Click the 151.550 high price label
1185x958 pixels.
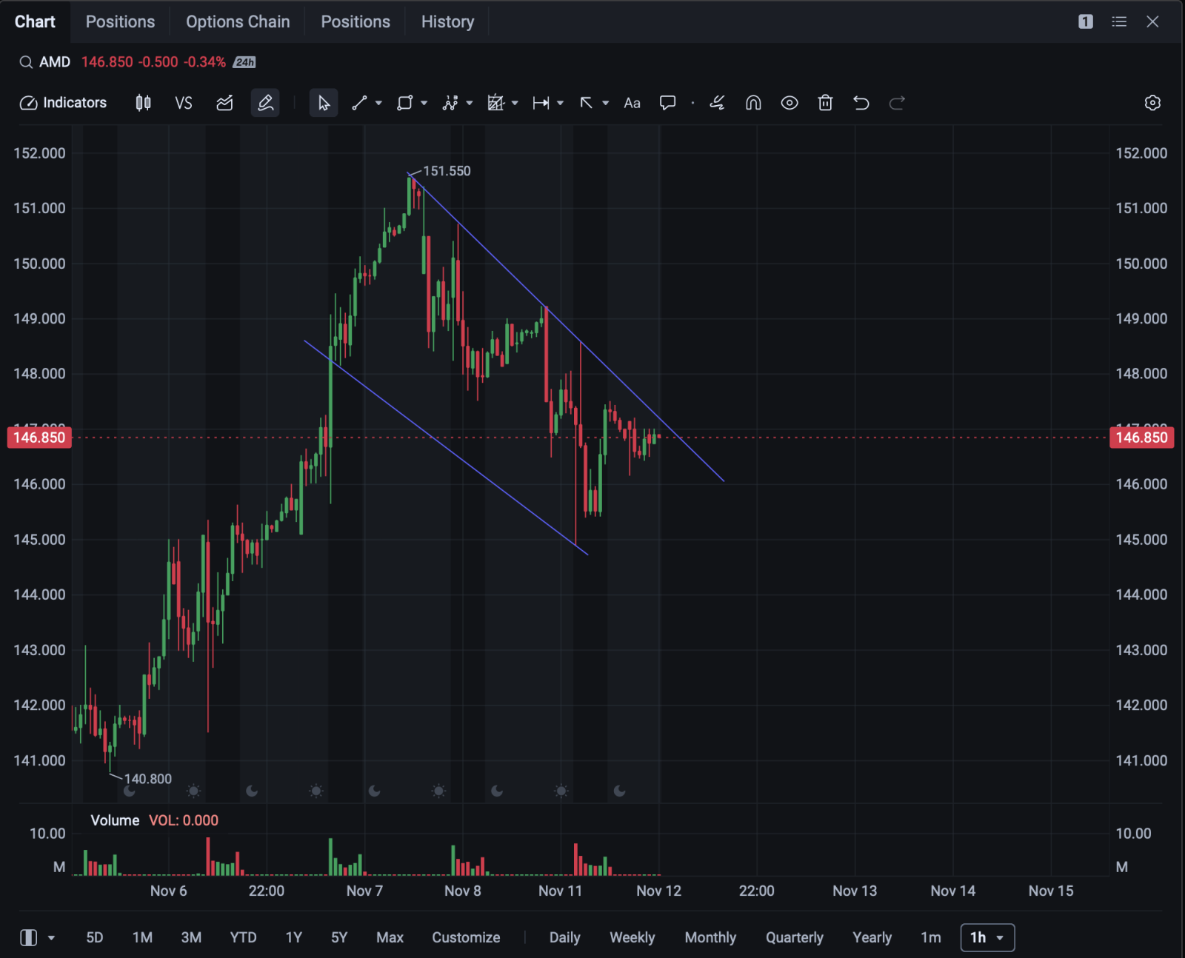click(447, 171)
